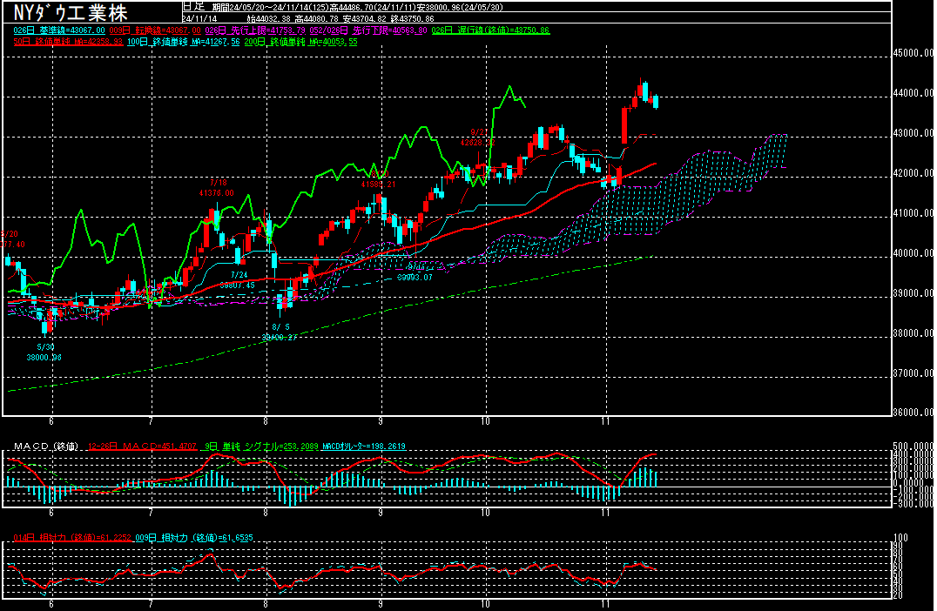This screenshot has height=611, width=937.
Task: Click the 高44080.78 daily high value
Action: [316, 19]
